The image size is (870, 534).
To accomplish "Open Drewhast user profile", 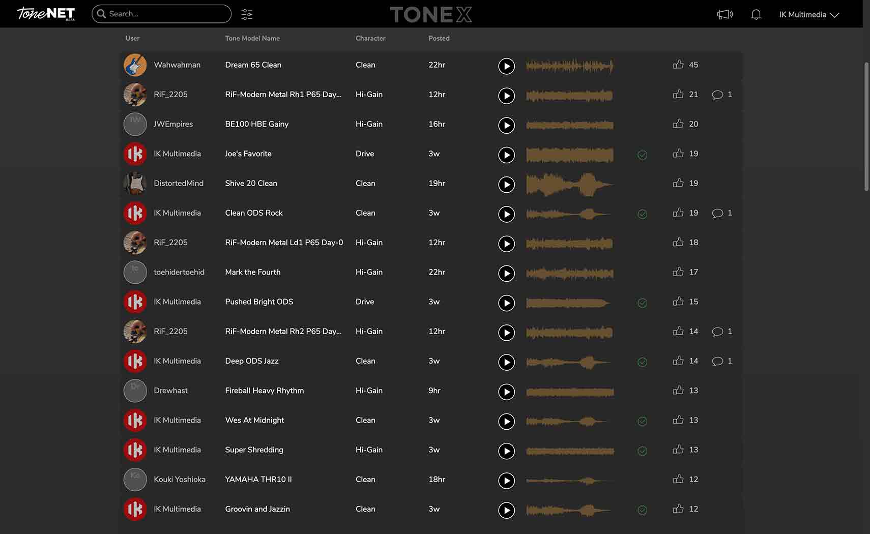I will 170,391.
